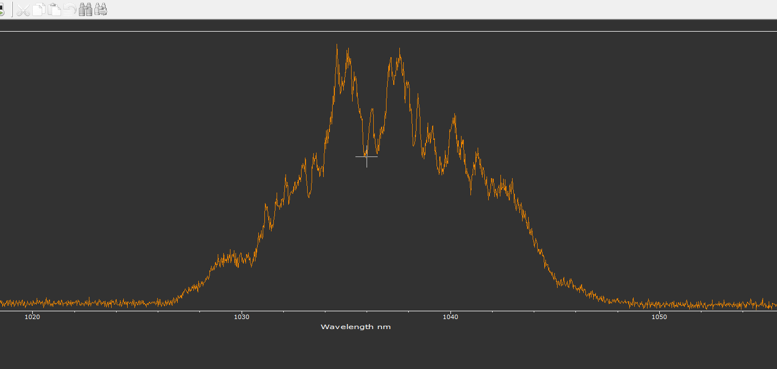The height and width of the screenshot is (369, 777).
Task: Click the Cut scissors icon
Action: [x=23, y=9]
